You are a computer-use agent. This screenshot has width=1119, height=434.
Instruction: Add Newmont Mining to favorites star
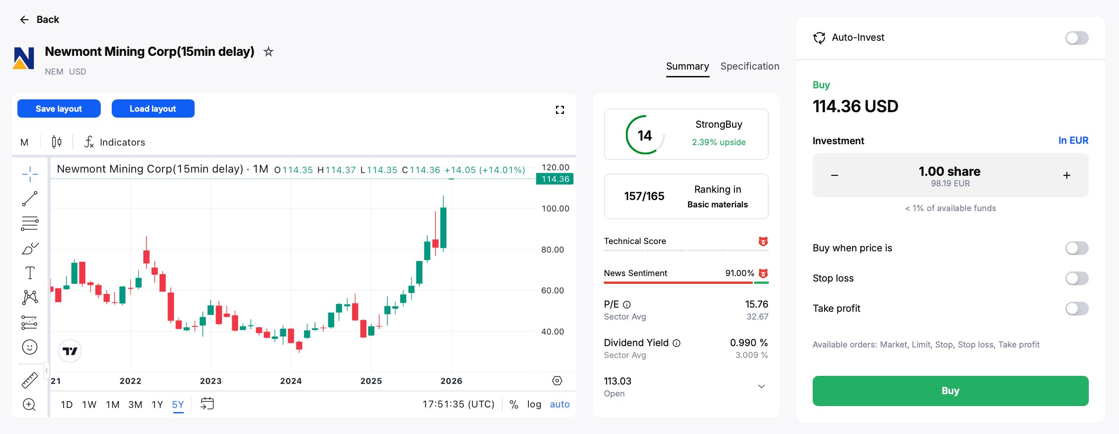269,52
